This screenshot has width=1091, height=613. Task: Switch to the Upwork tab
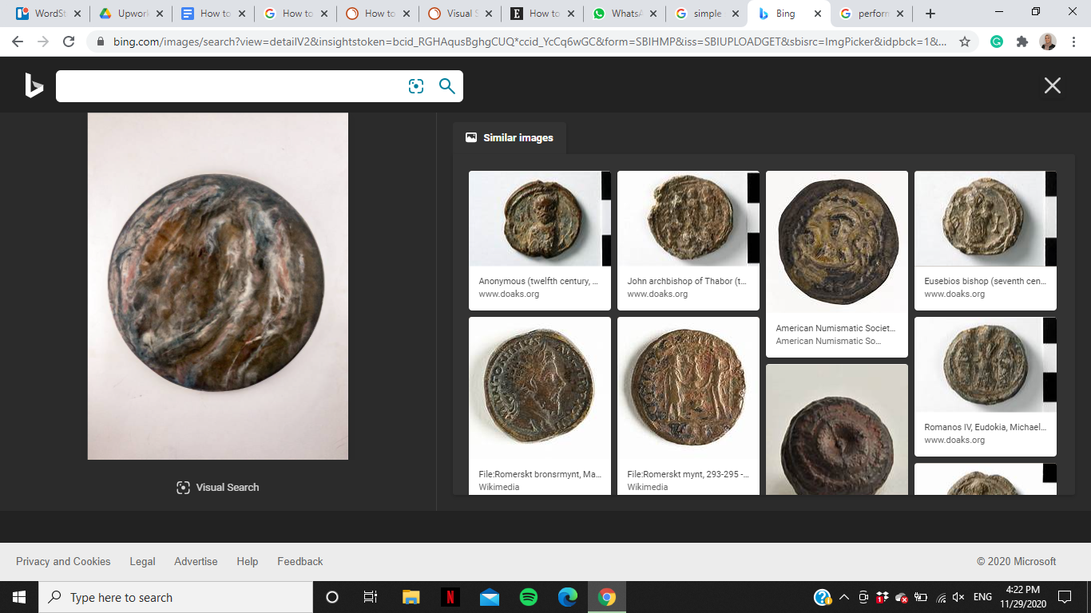click(x=131, y=14)
